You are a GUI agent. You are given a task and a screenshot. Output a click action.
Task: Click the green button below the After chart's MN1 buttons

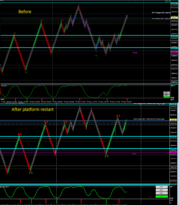(162, 196)
